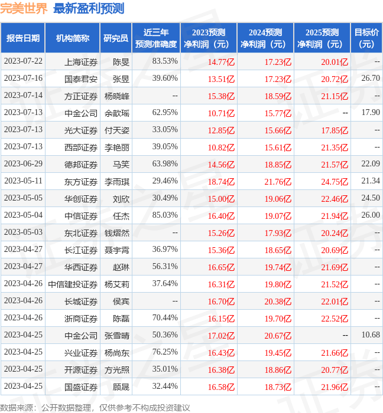Click institution 兴业证券
This screenshot has width=383, height=413.
pos(81,353)
